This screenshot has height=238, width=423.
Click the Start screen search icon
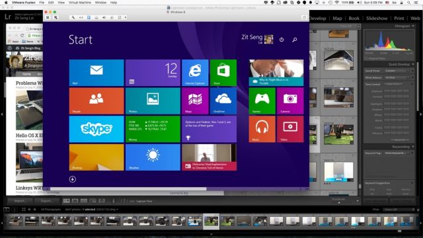(295, 40)
